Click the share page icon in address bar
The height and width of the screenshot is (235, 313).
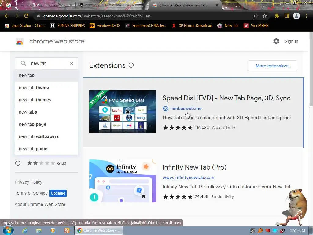255,16
